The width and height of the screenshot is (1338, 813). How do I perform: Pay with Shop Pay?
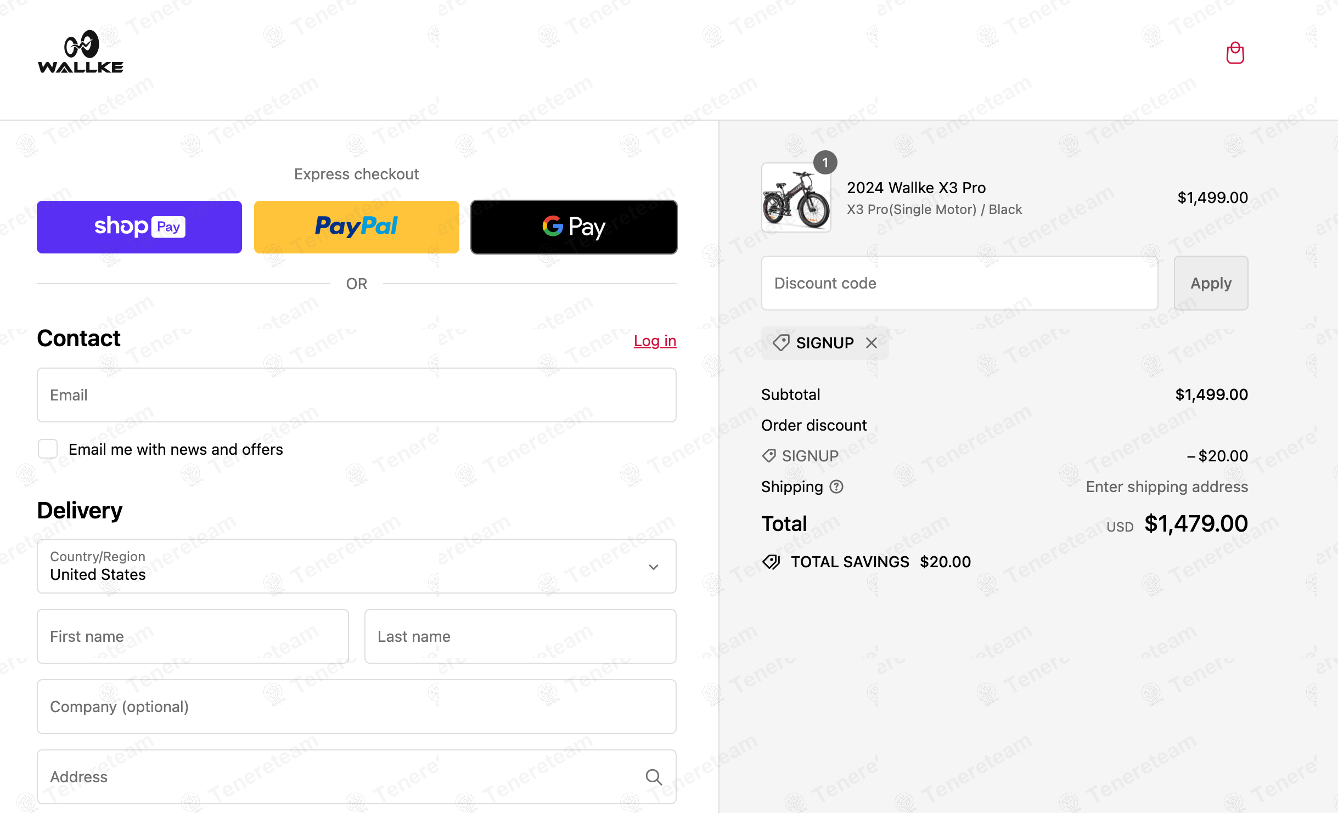(139, 227)
